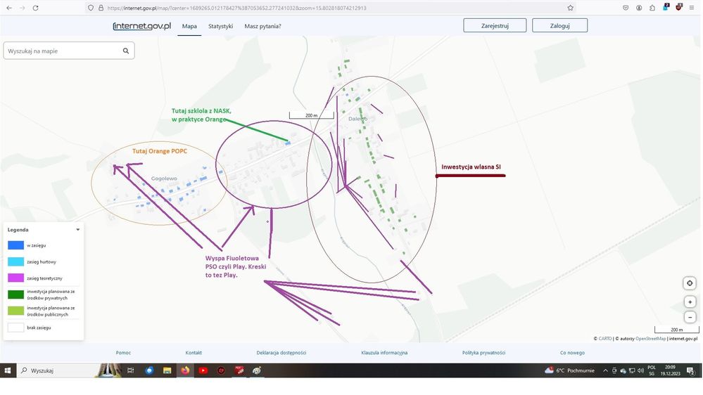Focus the 'Wyszukaj na mapie' search field
Screen dimensions: 703x395
[x=68, y=51]
